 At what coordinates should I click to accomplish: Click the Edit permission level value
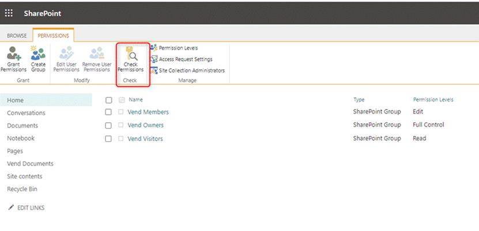click(x=418, y=112)
